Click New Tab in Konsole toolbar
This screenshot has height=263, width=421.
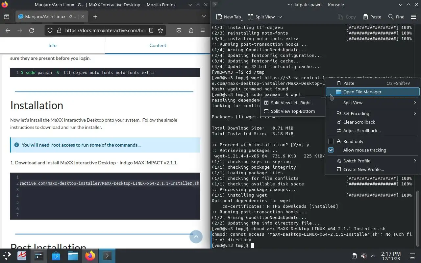(x=229, y=17)
